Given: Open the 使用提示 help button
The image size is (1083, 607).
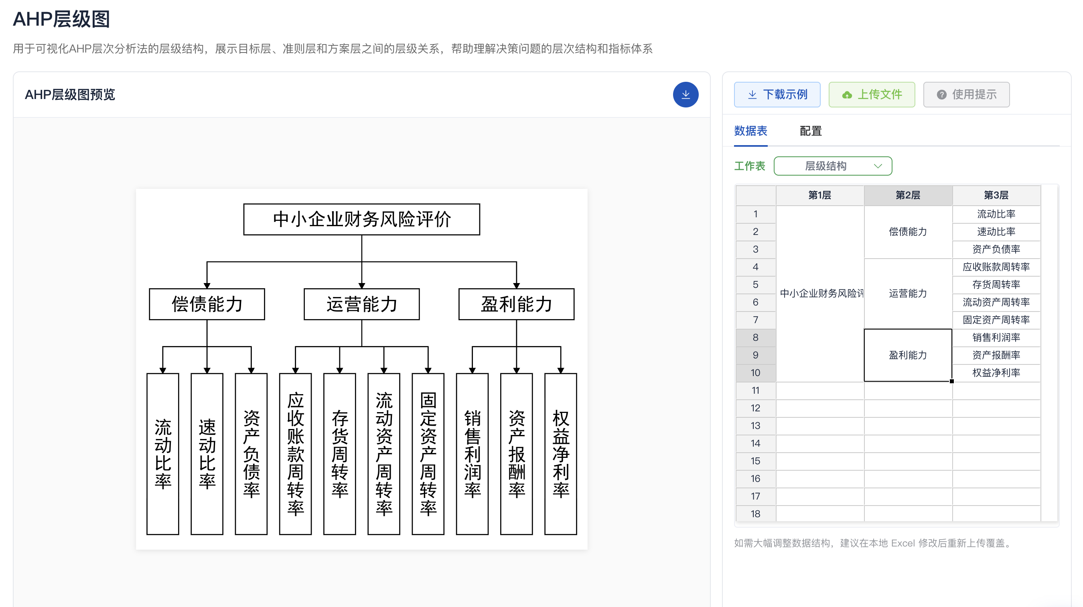Looking at the screenshot, I should click(x=966, y=95).
